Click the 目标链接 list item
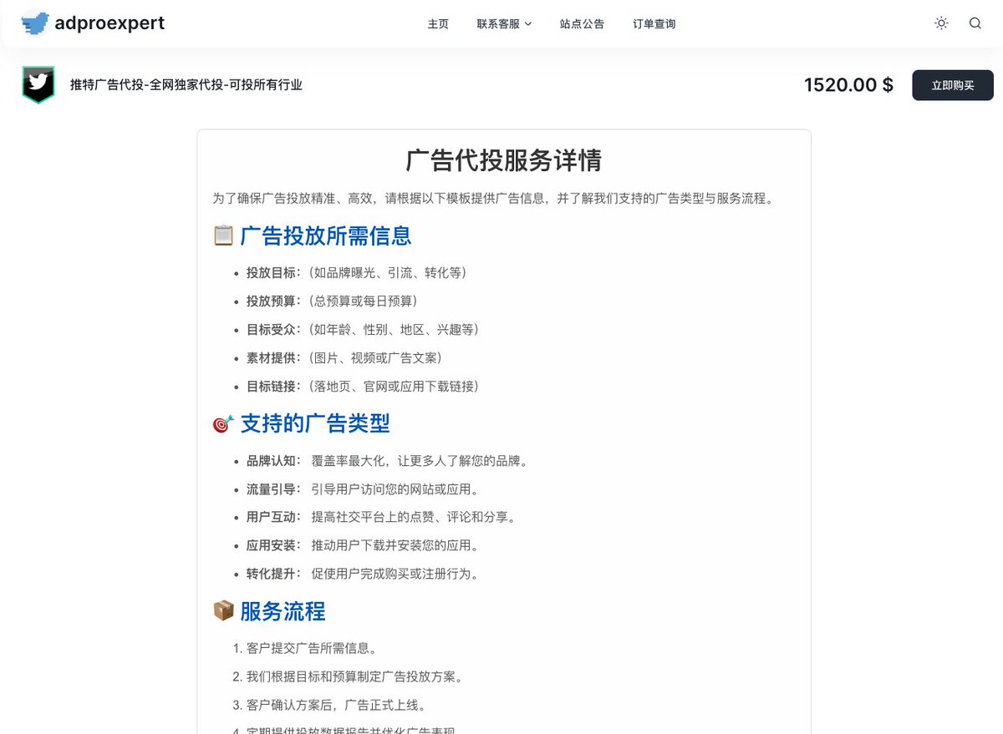The width and height of the screenshot is (1003, 734). [x=363, y=387]
